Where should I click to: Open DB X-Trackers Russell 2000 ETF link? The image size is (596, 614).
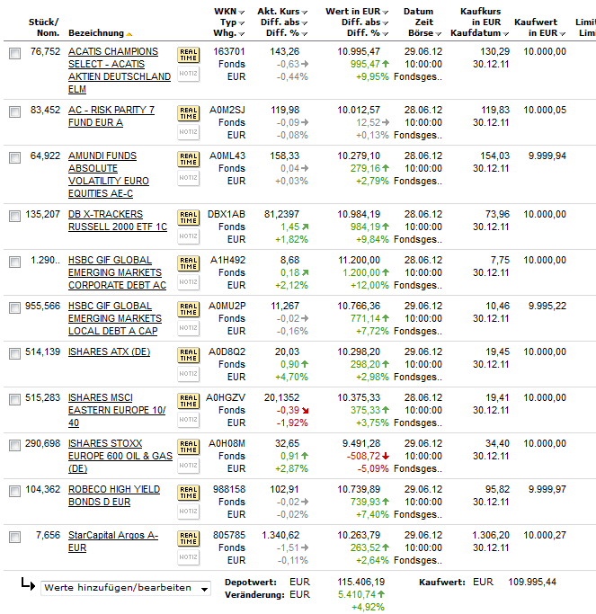118,220
